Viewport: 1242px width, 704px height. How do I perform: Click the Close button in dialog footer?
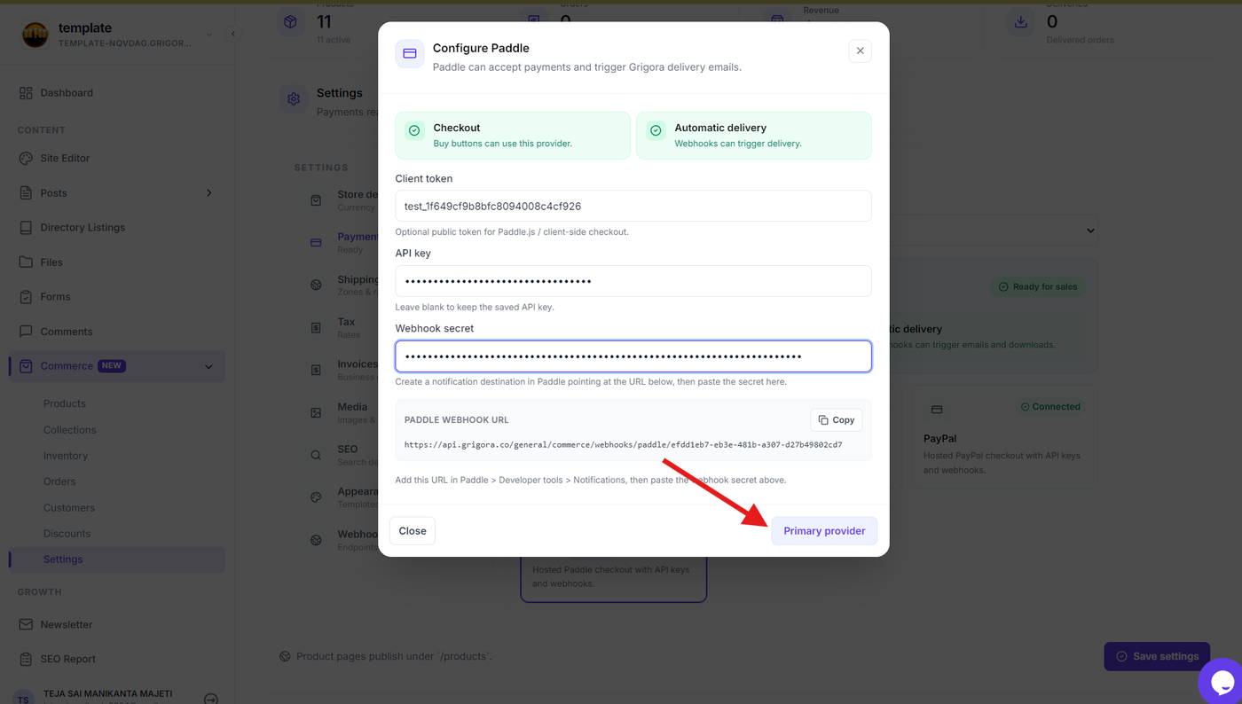click(x=413, y=531)
